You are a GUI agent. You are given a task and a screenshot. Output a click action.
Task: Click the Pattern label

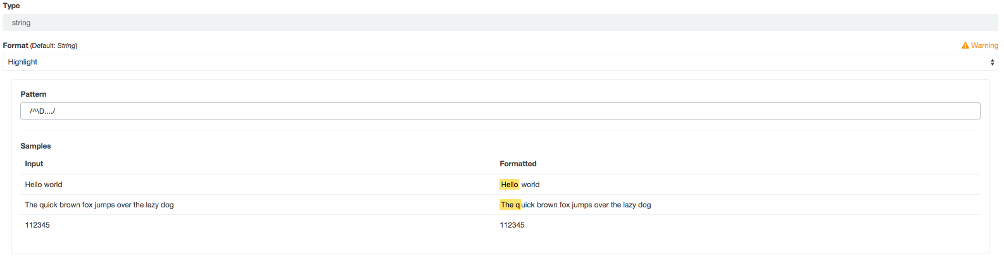tap(34, 94)
